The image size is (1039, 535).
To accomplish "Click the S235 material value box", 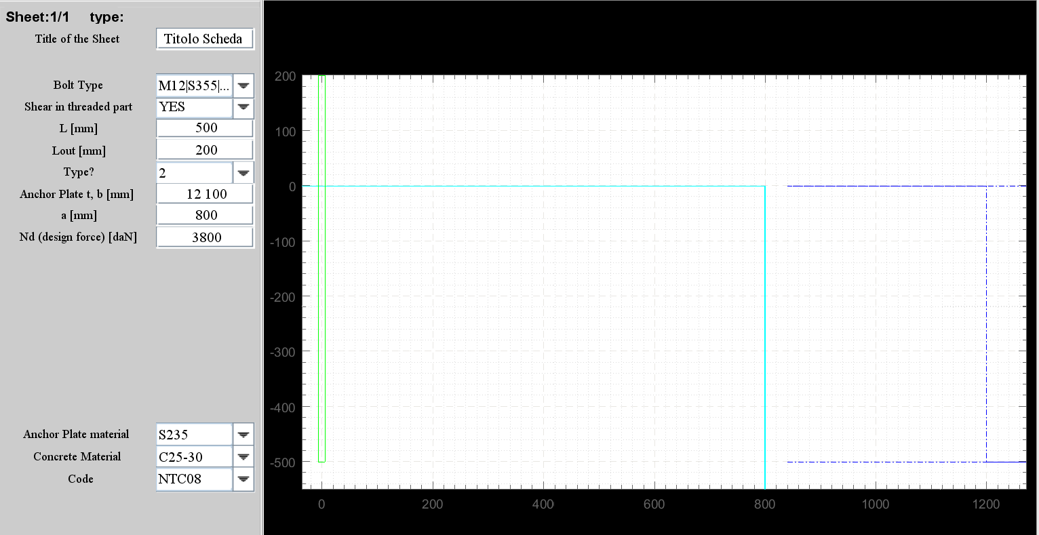I will point(195,435).
